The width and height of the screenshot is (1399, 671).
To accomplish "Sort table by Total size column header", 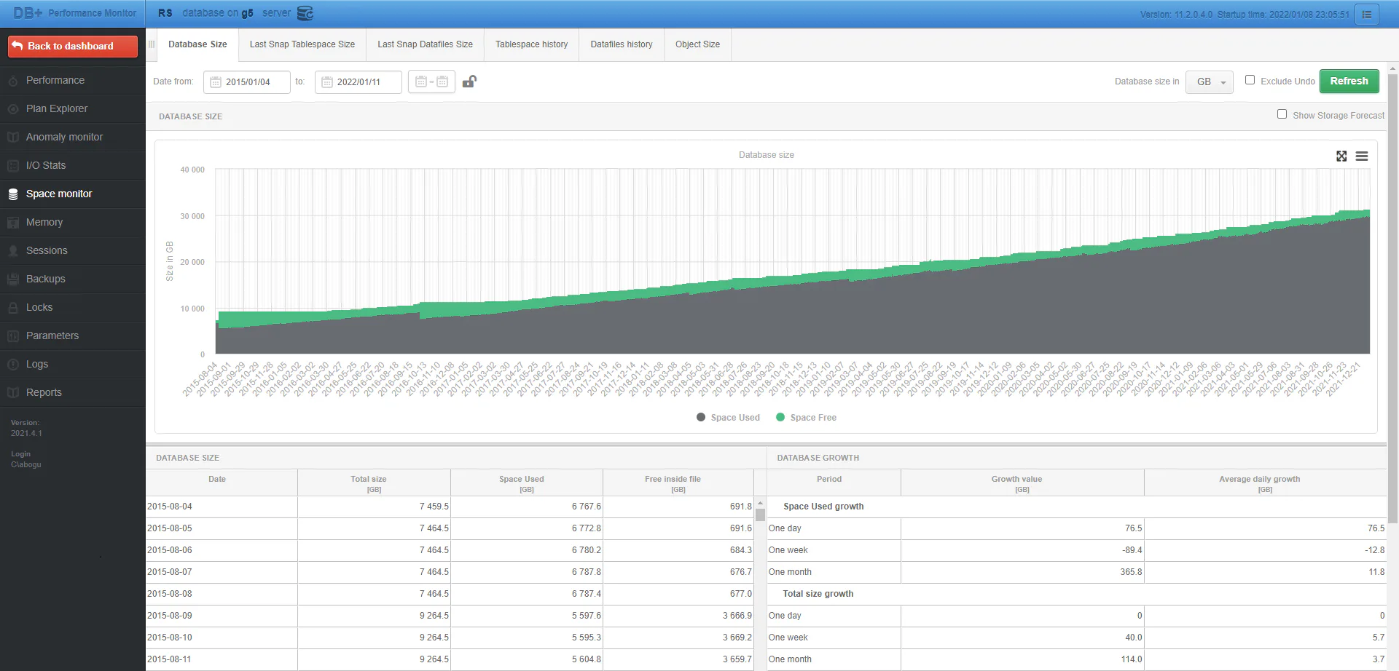I will click(x=374, y=483).
